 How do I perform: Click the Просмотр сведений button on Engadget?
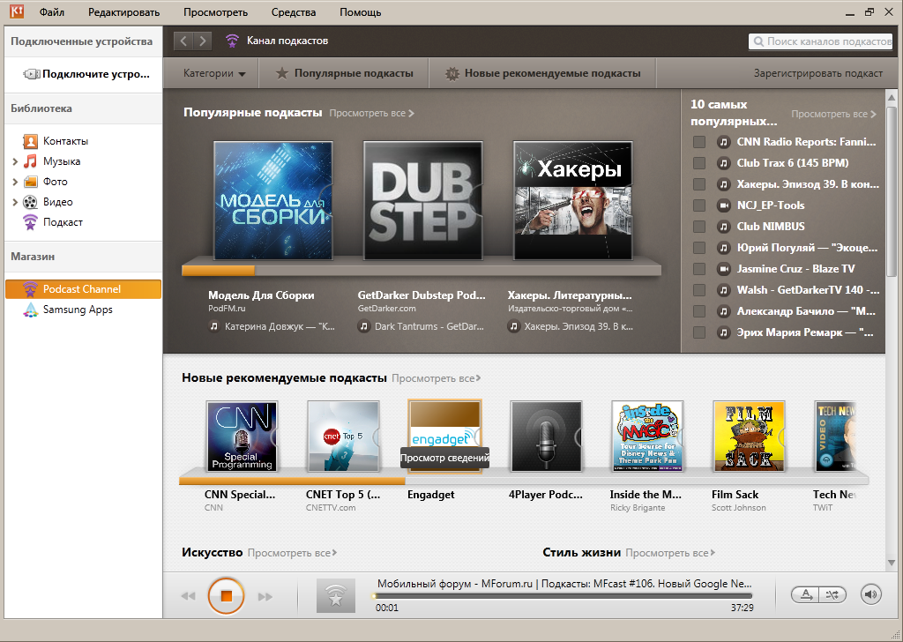tap(444, 459)
